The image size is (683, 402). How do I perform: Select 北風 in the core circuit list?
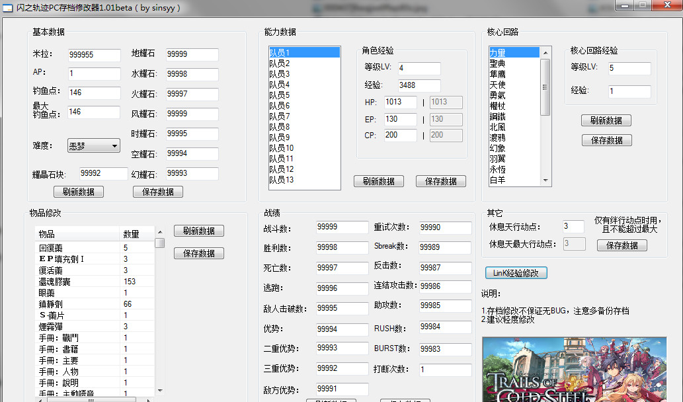coord(514,127)
